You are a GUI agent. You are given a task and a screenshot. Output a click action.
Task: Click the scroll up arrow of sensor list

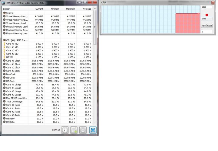(95, 8)
